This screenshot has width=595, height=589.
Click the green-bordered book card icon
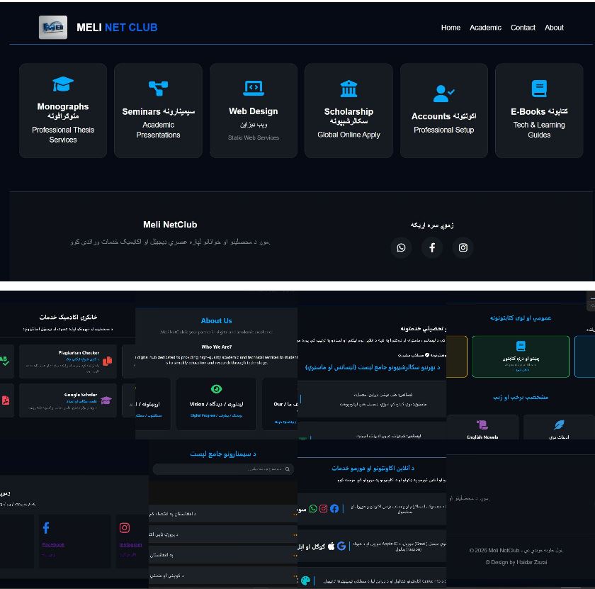tap(521, 346)
